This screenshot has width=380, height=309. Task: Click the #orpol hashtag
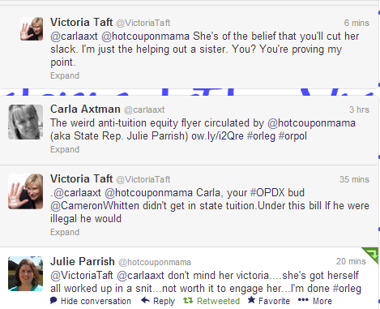pos(292,136)
